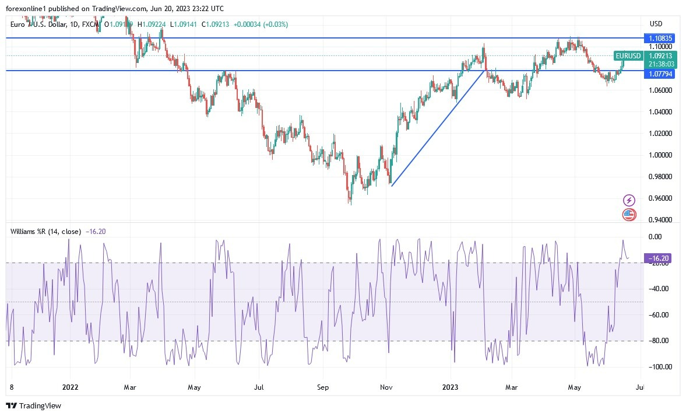This screenshot has height=416, width=686.
Task: Select the diagonal blue trend line
Action: click(x=438, y=128)
